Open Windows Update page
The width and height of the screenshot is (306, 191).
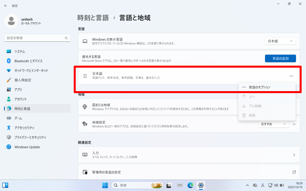(27, 147)
